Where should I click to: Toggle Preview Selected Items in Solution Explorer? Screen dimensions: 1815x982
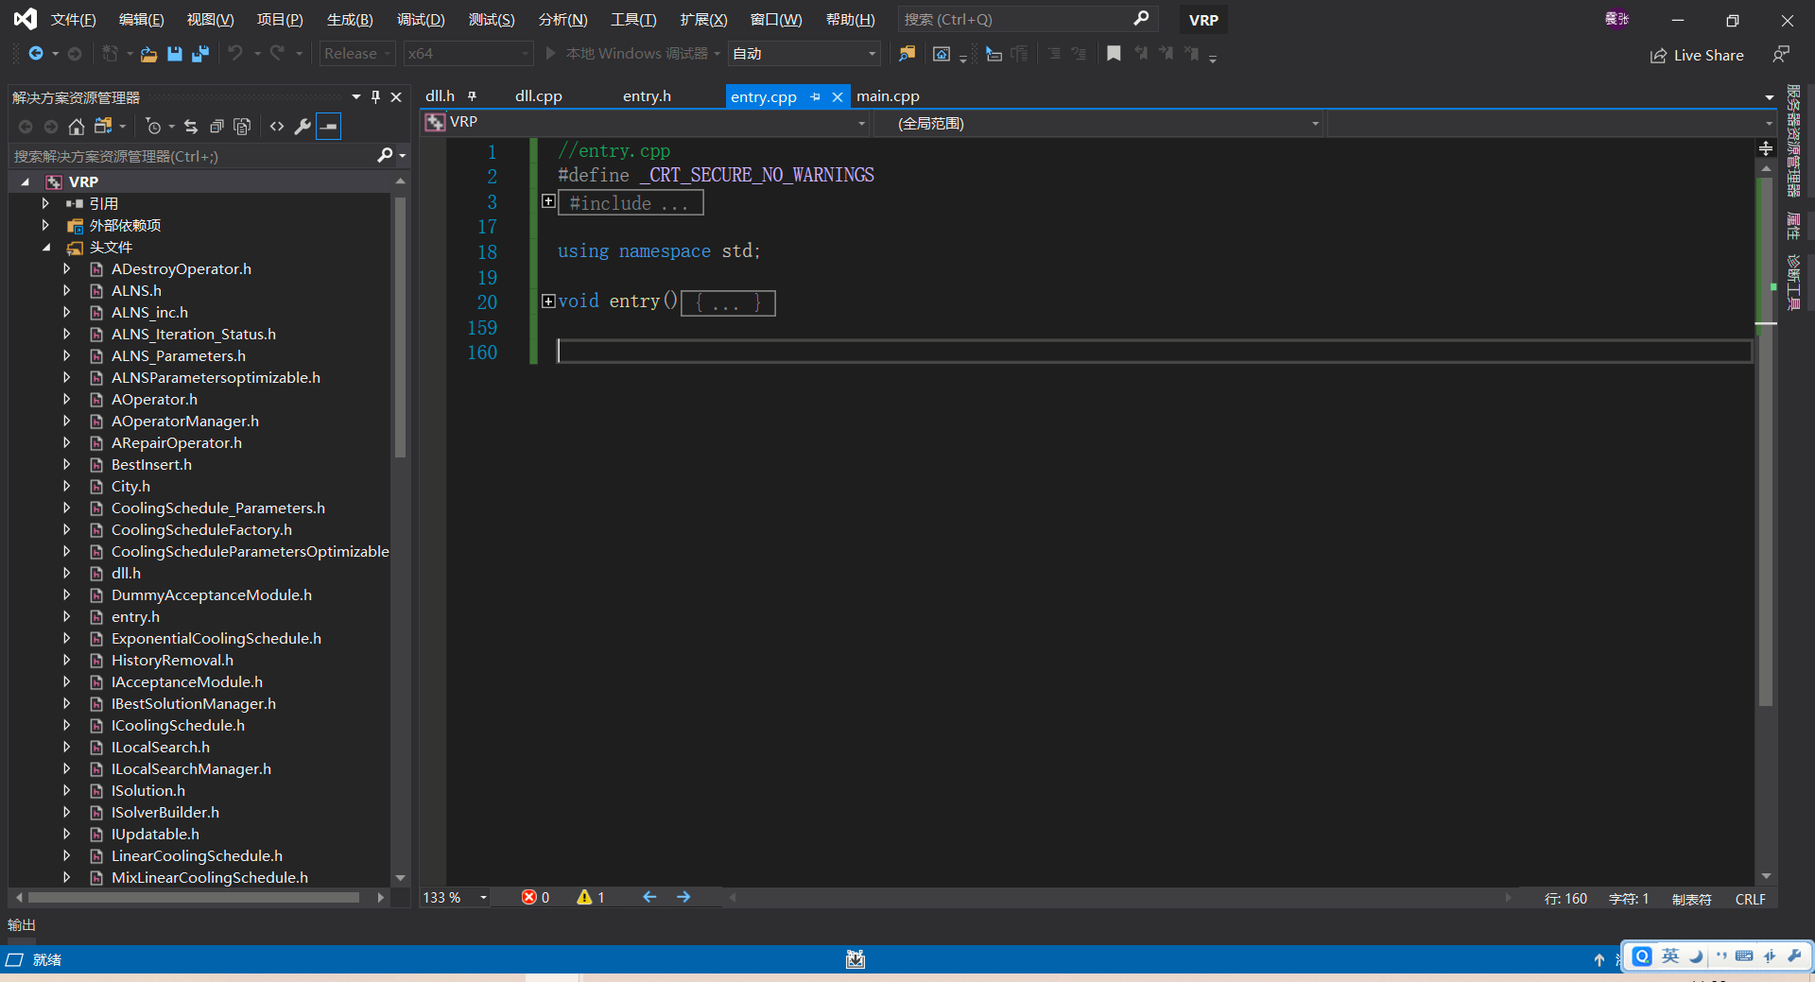coord(328,126)
